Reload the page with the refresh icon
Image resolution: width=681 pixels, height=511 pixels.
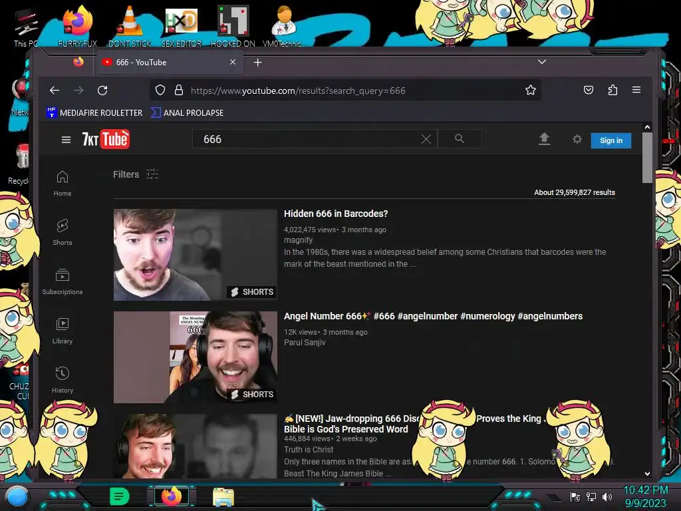tap(102, 90)
